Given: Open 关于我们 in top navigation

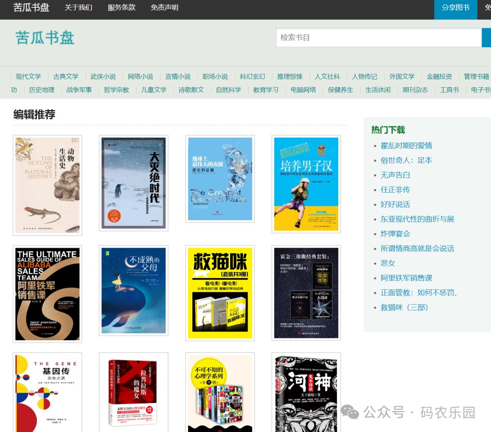Looking at the screenshot, I should pos(78,8).
